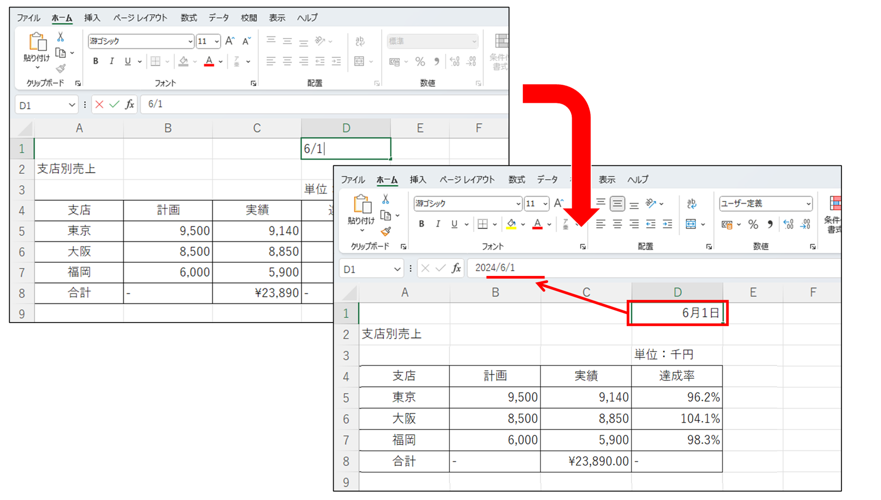881x500 pixels.
Task: Click the yellow fill color button in front window
Action: [x=511, y=224]
